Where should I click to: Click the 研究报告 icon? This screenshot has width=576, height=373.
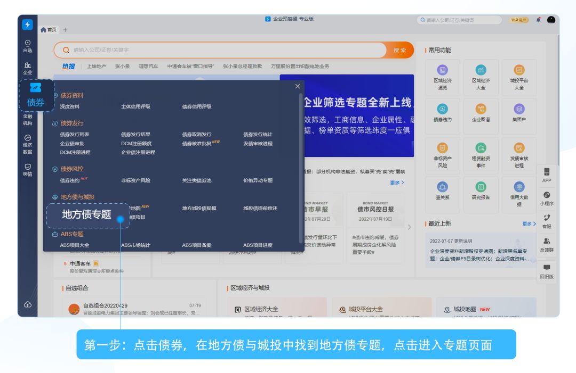pos(481,193)
